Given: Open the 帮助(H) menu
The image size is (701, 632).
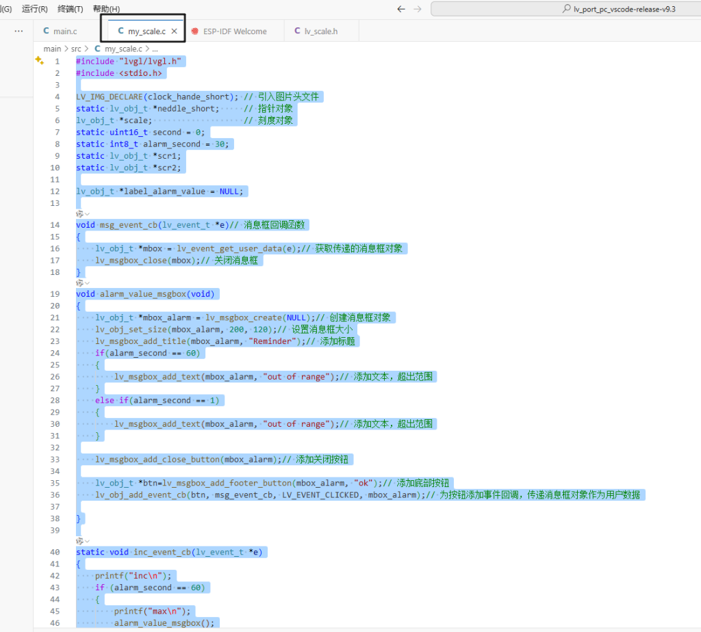Looking at the screenshot, I should [x=106, y=9].
